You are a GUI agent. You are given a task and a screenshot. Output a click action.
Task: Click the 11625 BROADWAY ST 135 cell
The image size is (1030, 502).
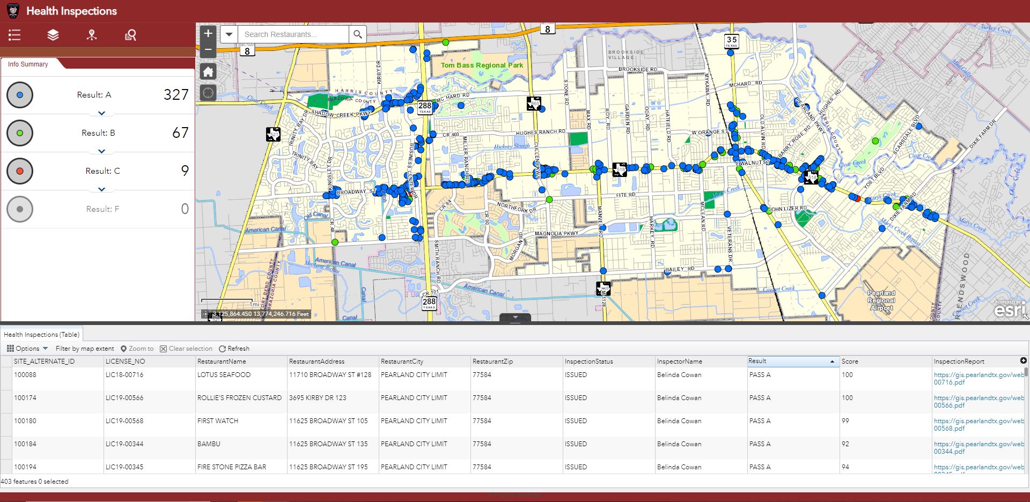click(333, 448)
